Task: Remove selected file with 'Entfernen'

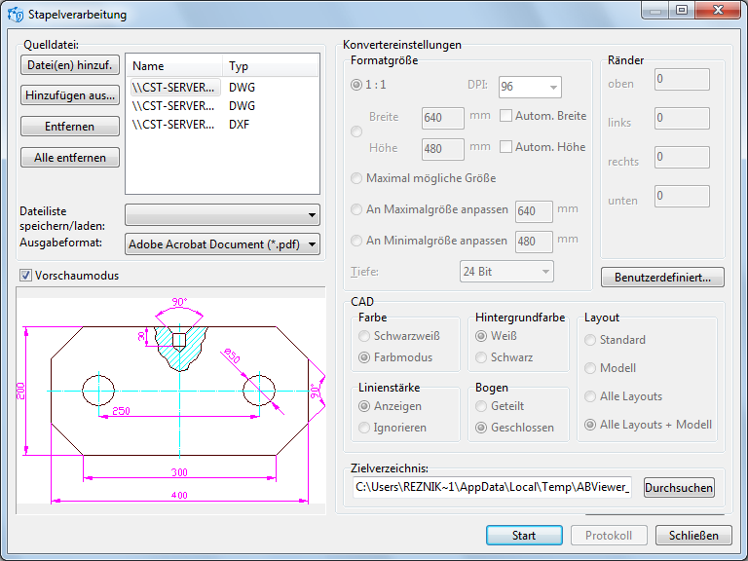Action: [x=69, y=127]
